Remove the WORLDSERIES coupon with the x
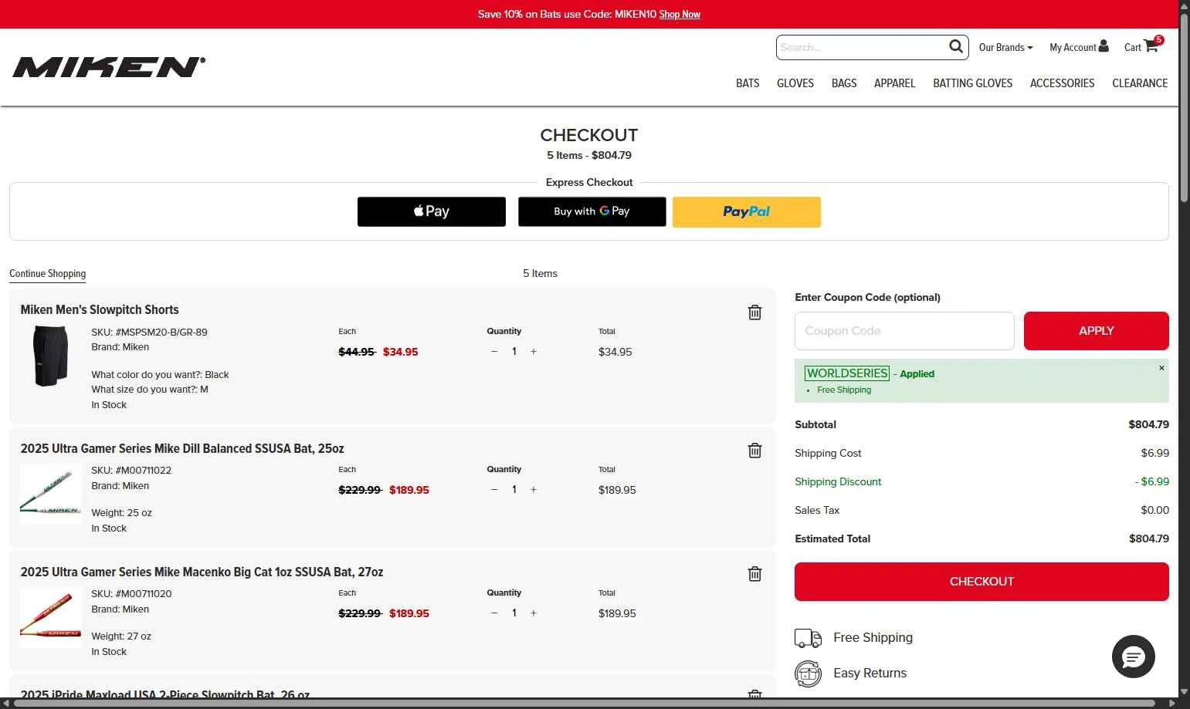The width and height of the screenshot is (1190, 709). (x=1161, y=368)
